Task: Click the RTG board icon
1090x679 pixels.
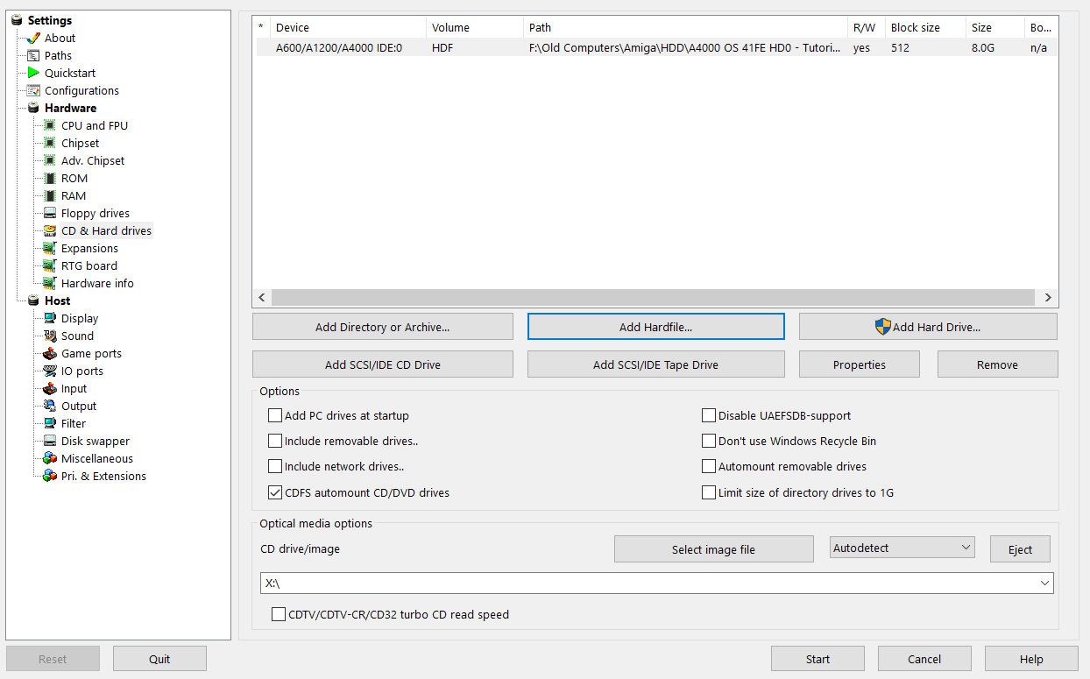Action: click(x=50, y=265)
